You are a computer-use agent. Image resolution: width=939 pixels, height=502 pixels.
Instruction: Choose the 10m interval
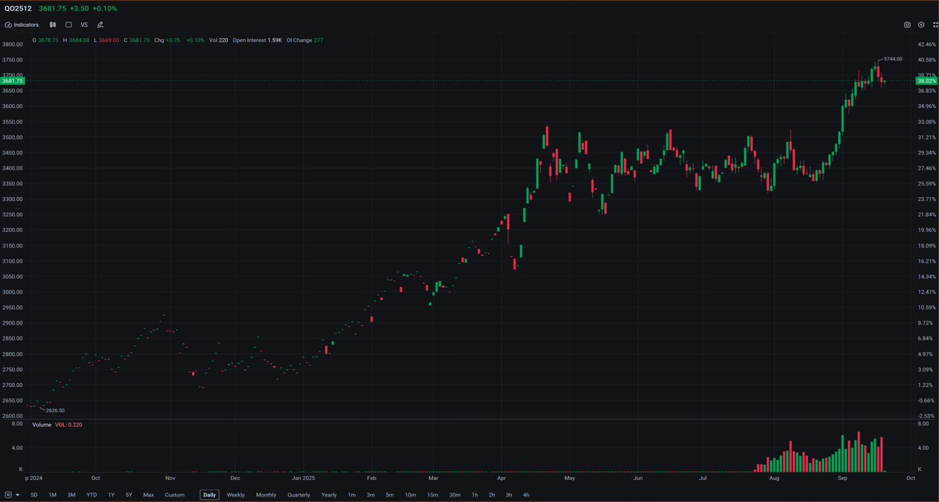tap(410, 495)
